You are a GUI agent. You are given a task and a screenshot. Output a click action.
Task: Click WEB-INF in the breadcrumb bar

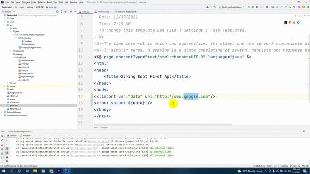(40, 7)
